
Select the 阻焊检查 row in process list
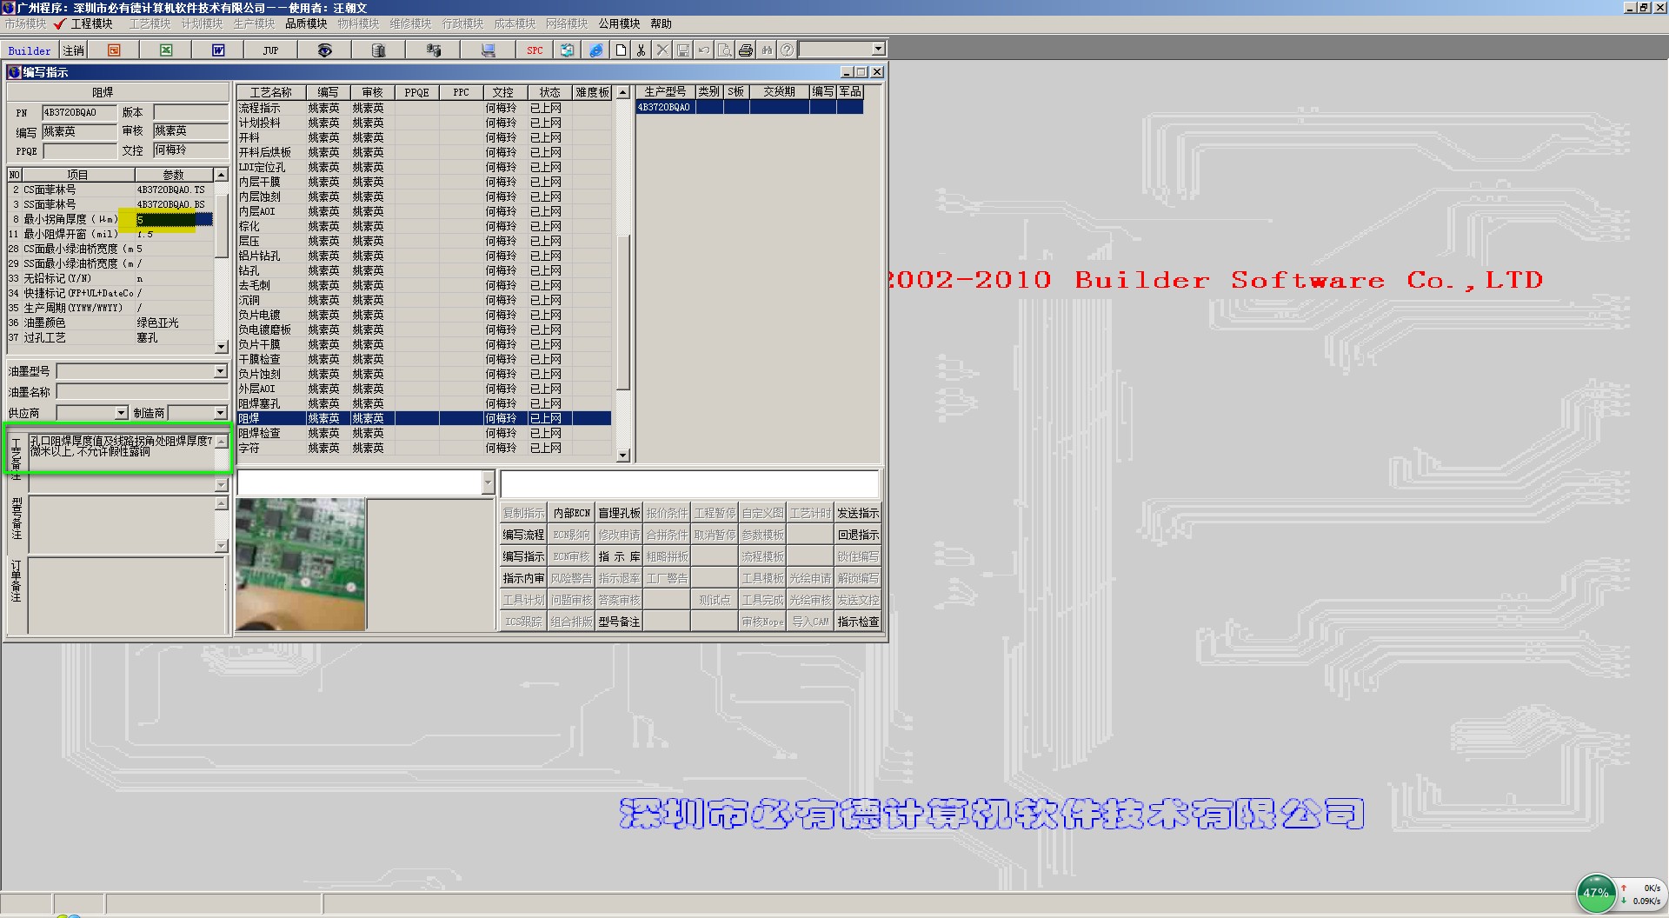(260, 433)
